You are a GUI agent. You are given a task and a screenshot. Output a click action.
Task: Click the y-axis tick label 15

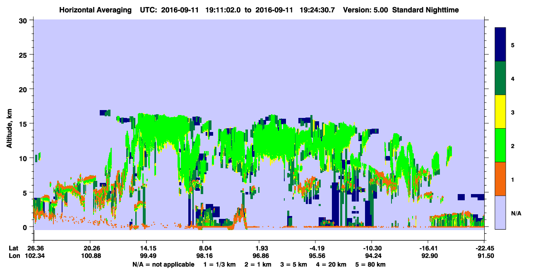click(x=24, y=123)
